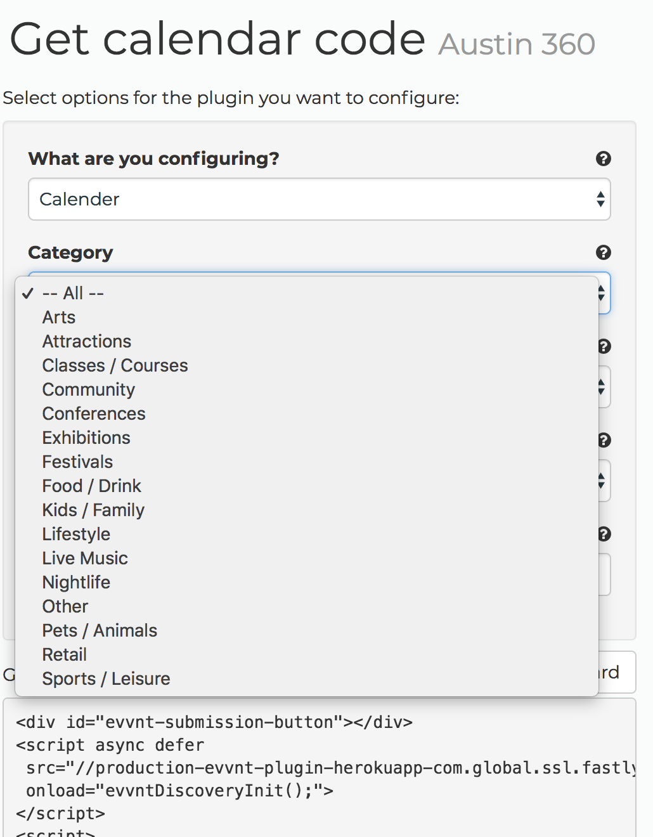The height and width of the screenshot is (837, 653).
Task: Pick the "Festivals" category option
Action: click(77, 462)
